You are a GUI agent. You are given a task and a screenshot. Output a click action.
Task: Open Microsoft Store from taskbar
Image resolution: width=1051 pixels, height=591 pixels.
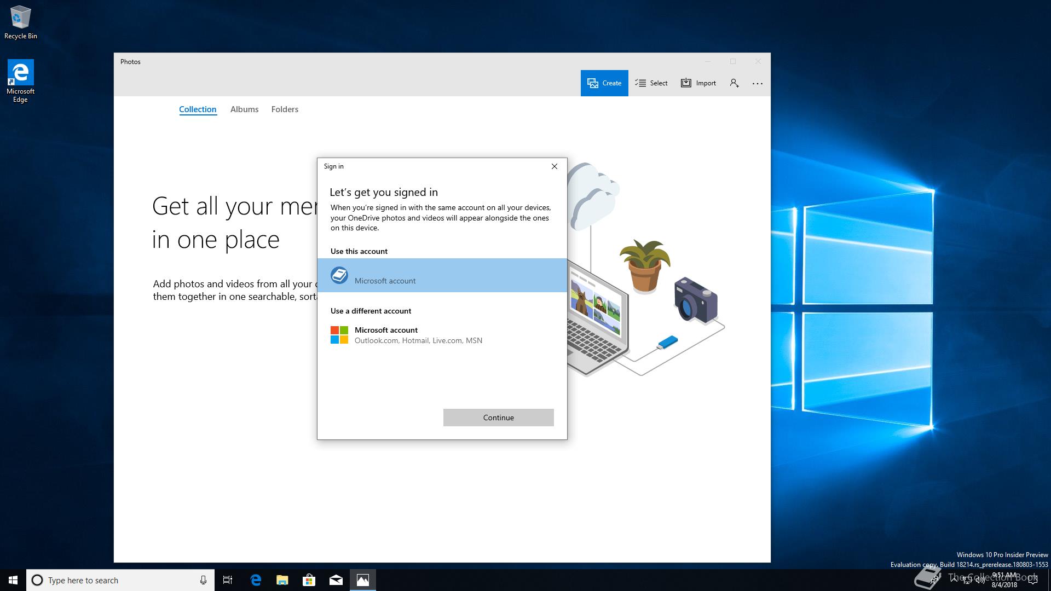[x=309, y=580]
